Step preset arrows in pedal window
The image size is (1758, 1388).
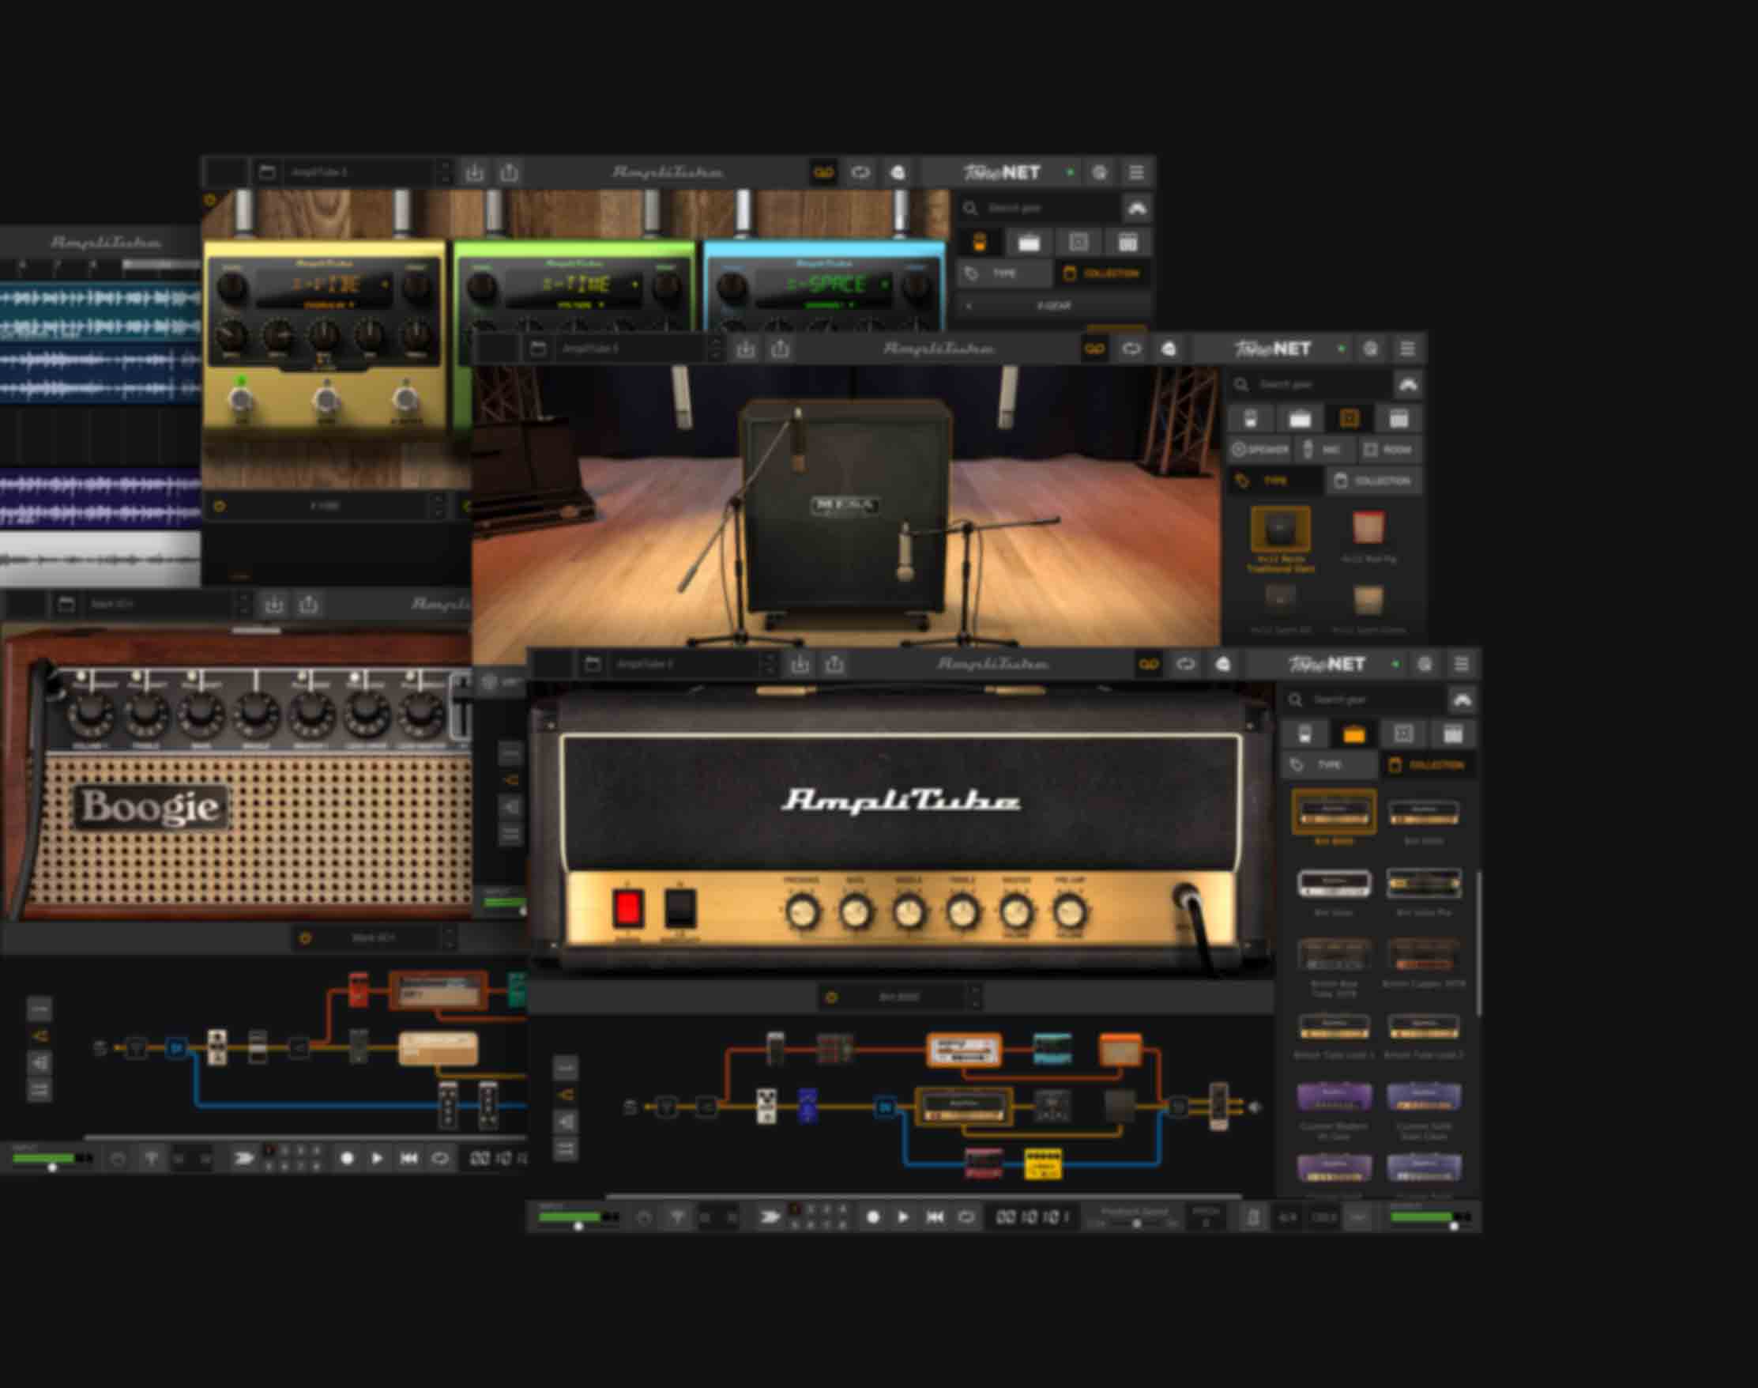[x=443, y=172]
